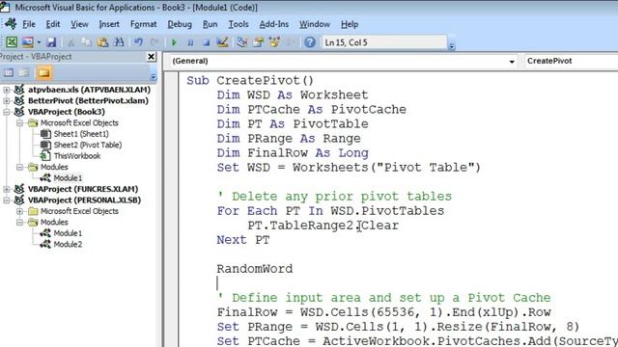The width and height of the screenshot is (618, 347).
Task: Open the Insert menu
Action: (109, 24)
